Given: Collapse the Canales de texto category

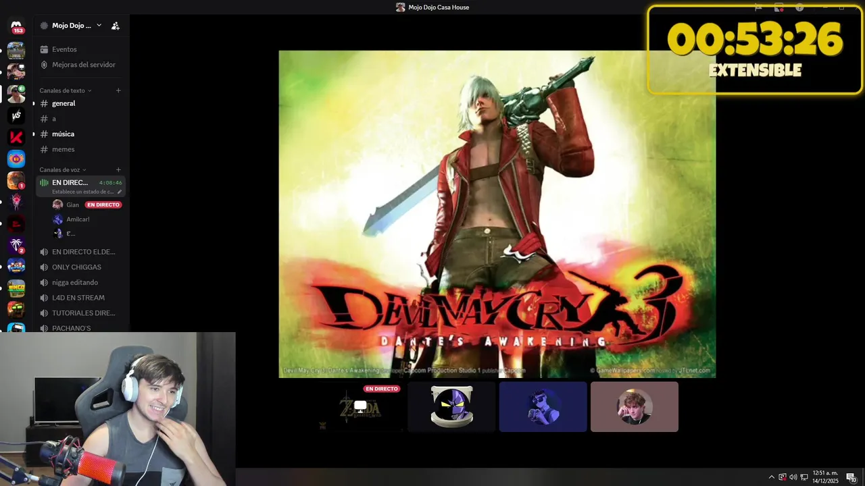Looking at the screenshot, I should (65, 90).
